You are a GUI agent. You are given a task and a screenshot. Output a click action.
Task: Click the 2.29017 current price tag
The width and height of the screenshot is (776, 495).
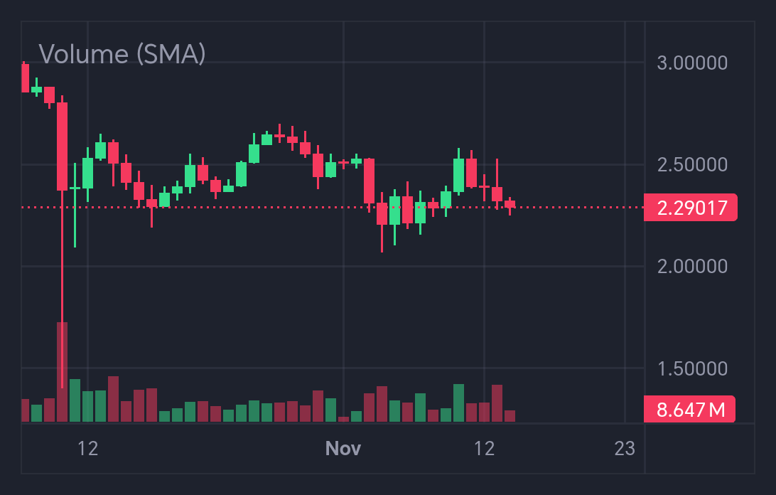click(x=691, y=208)
